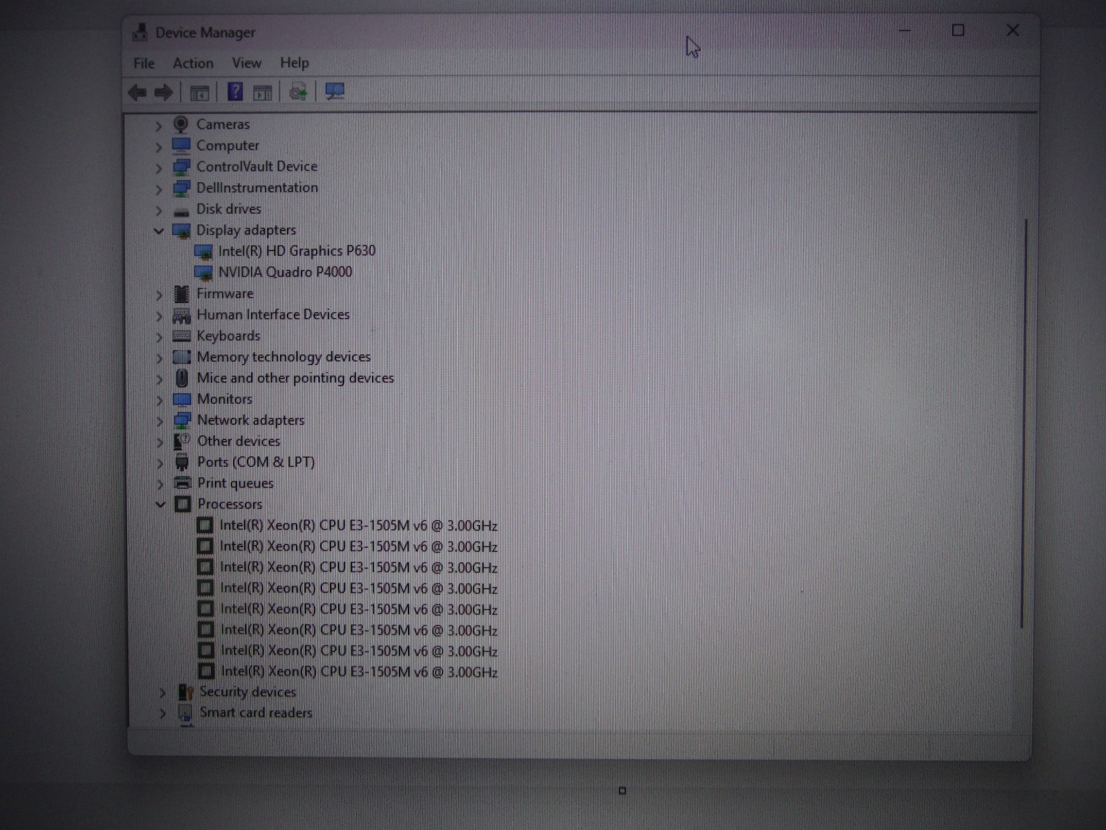
Task: Click the Device Manager title bar icon
Action: (x=140, y=33)
